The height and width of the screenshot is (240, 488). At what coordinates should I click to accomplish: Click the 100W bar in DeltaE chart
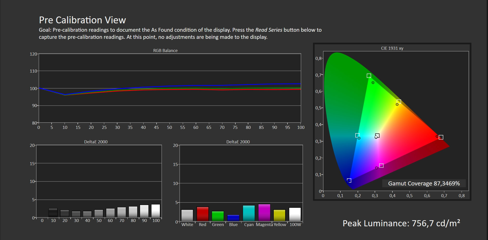(295, 214)
